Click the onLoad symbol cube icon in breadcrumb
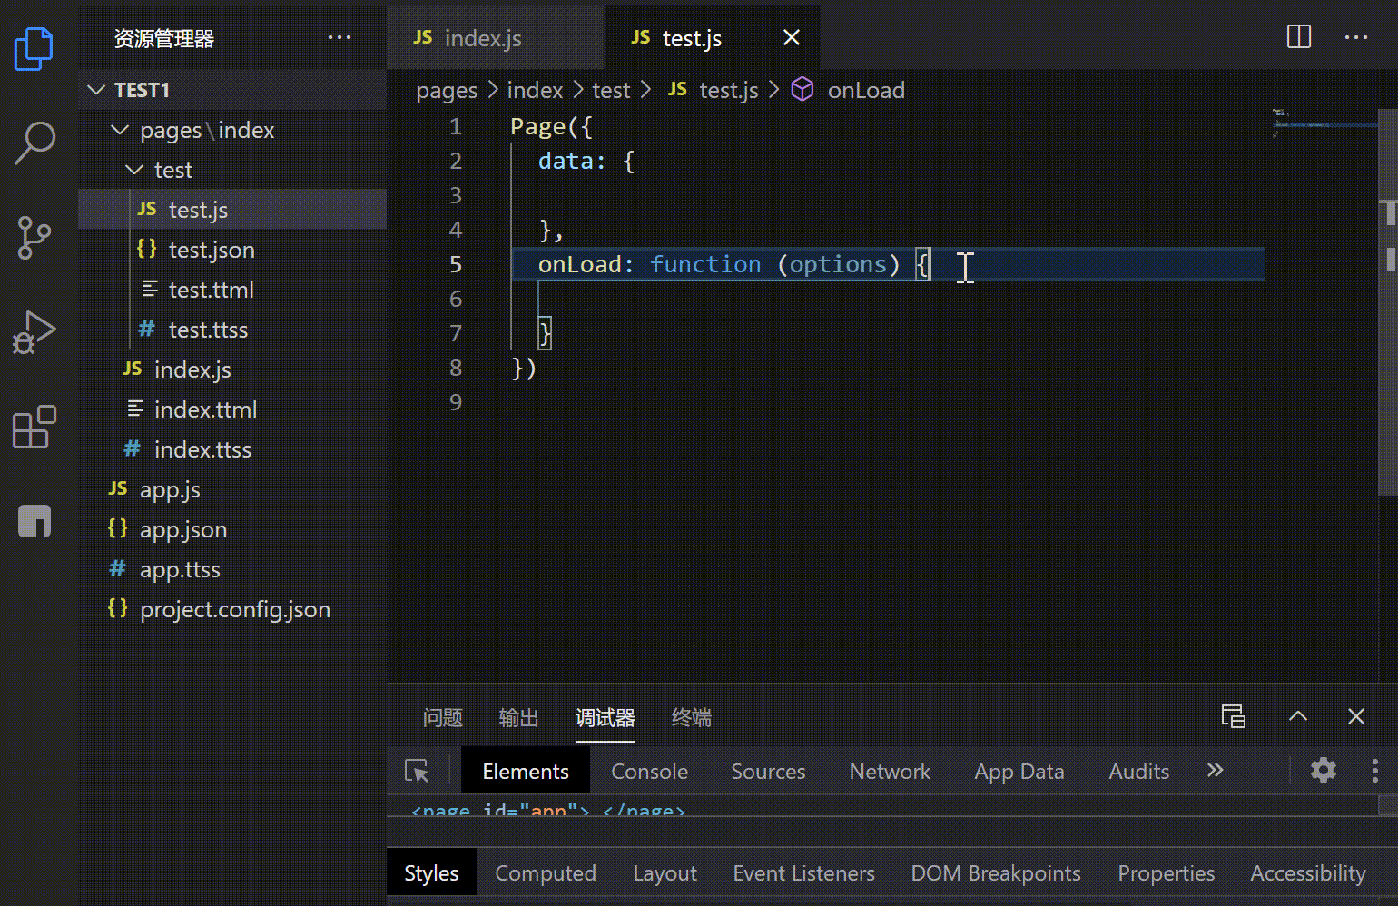The height and width of the screenshot is (906, 1398). (802, 89)
